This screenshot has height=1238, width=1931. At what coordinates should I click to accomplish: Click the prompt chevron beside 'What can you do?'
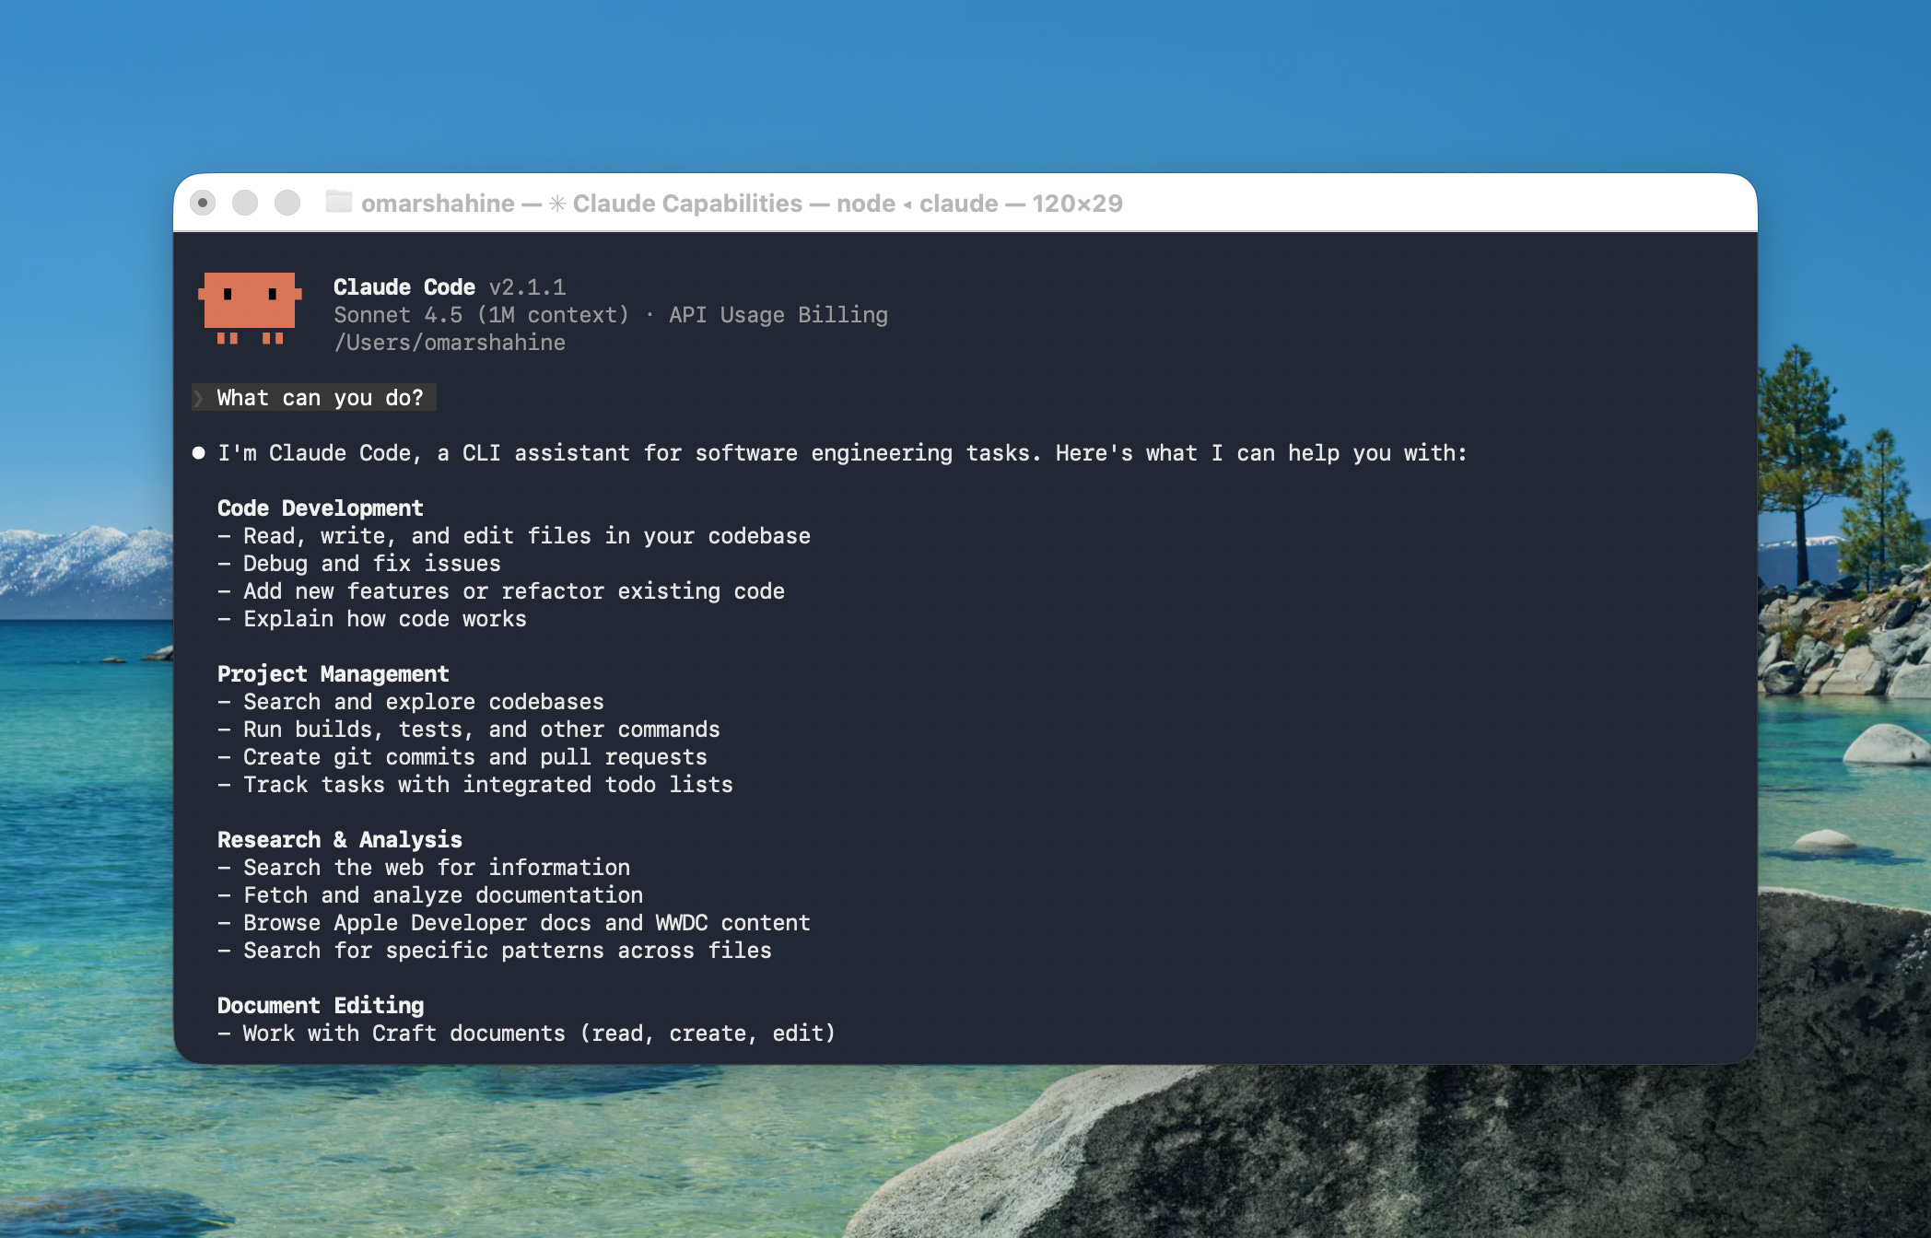pos(198,398)
